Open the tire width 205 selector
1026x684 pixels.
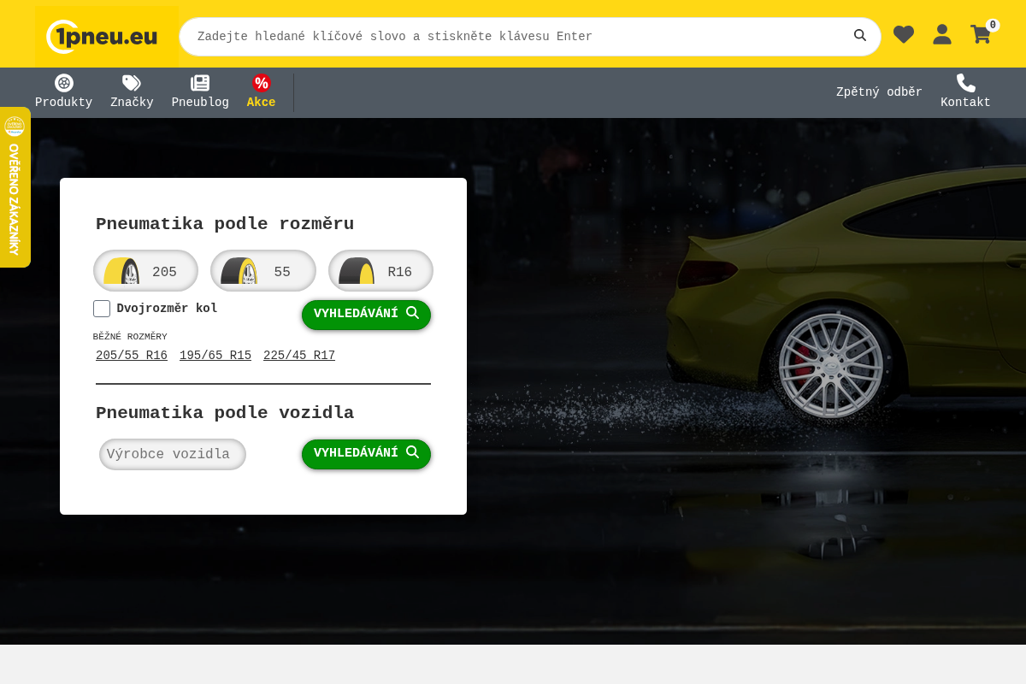(145, 271)
